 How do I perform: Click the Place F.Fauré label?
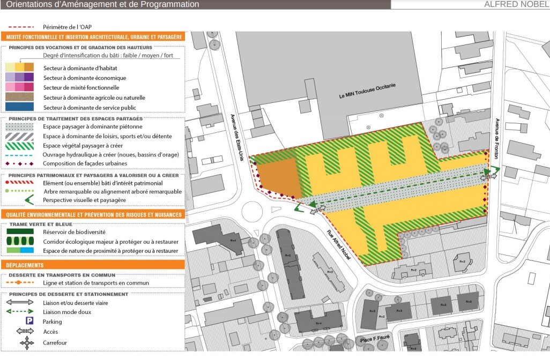pos(375,339)
